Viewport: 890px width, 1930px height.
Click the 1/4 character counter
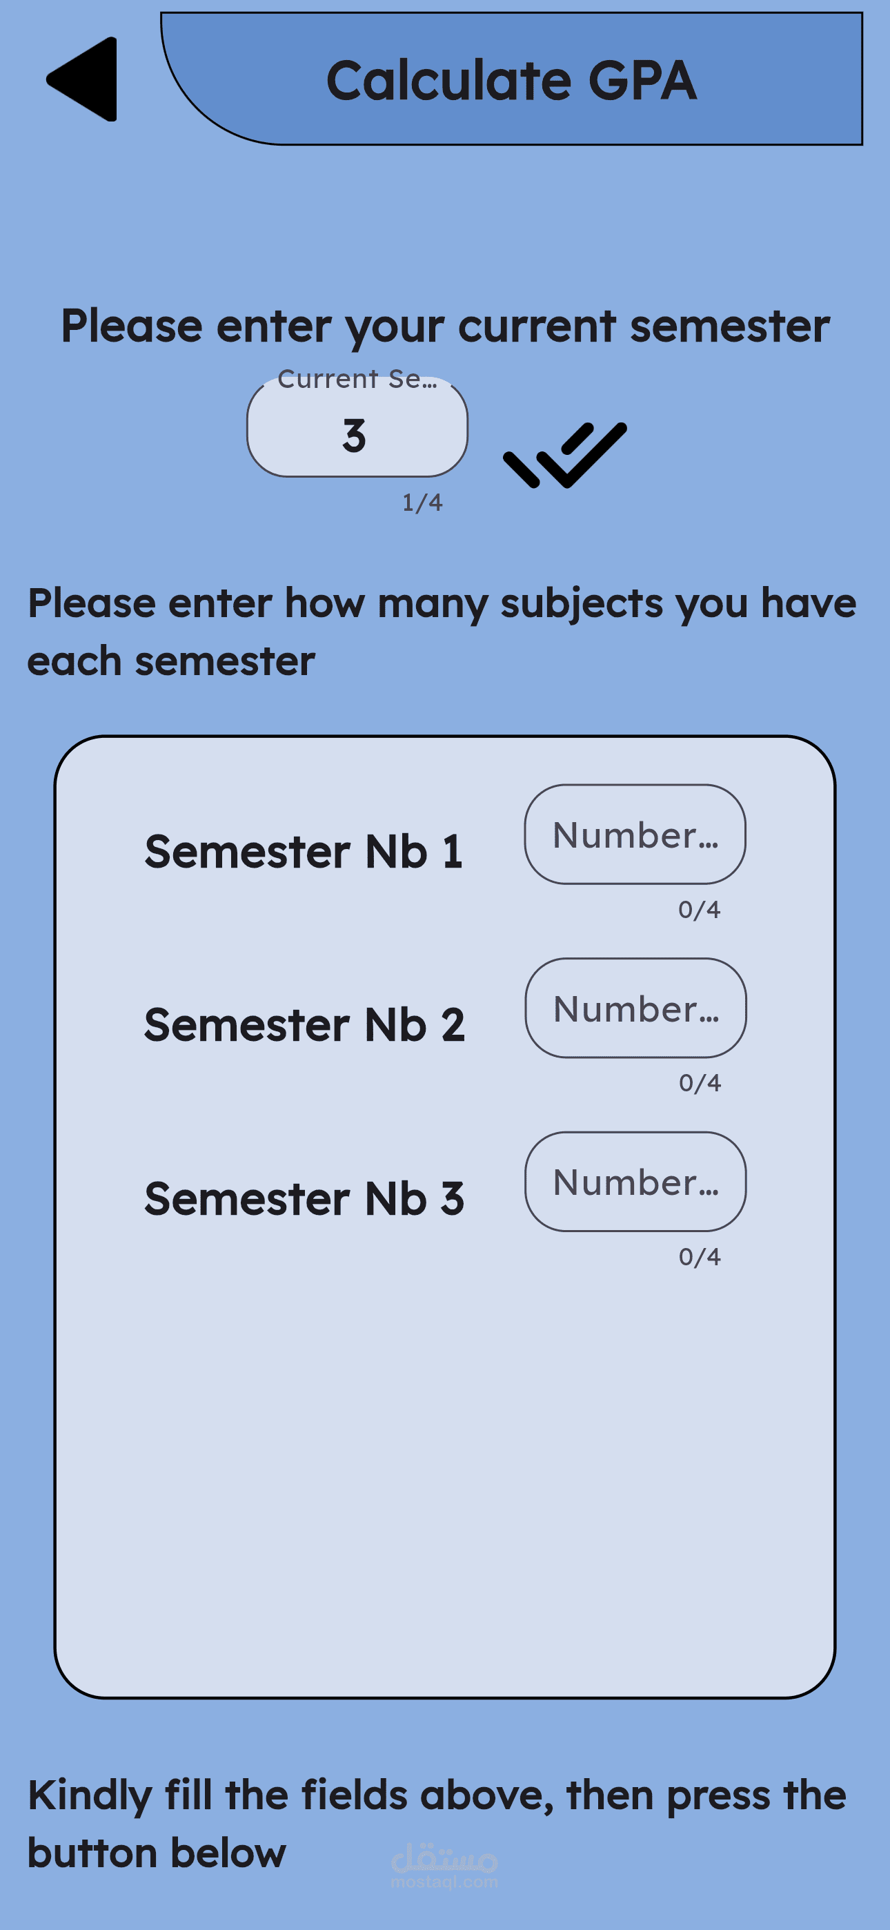(x=422, y=503)
